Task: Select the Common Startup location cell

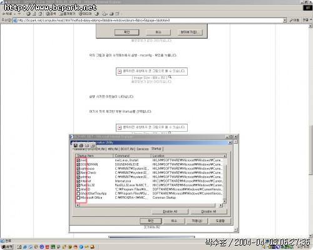Action: click(x=164, y=197)
